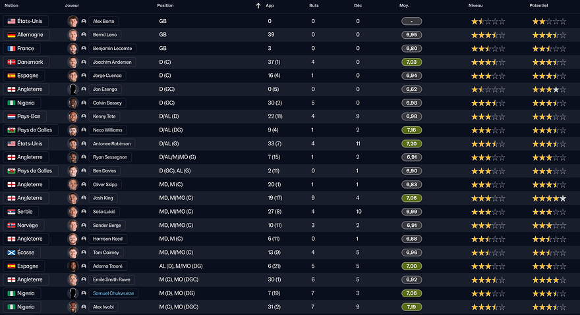Select the small icon beside Samuel Chukwueze's name

[x=84, y=293]
